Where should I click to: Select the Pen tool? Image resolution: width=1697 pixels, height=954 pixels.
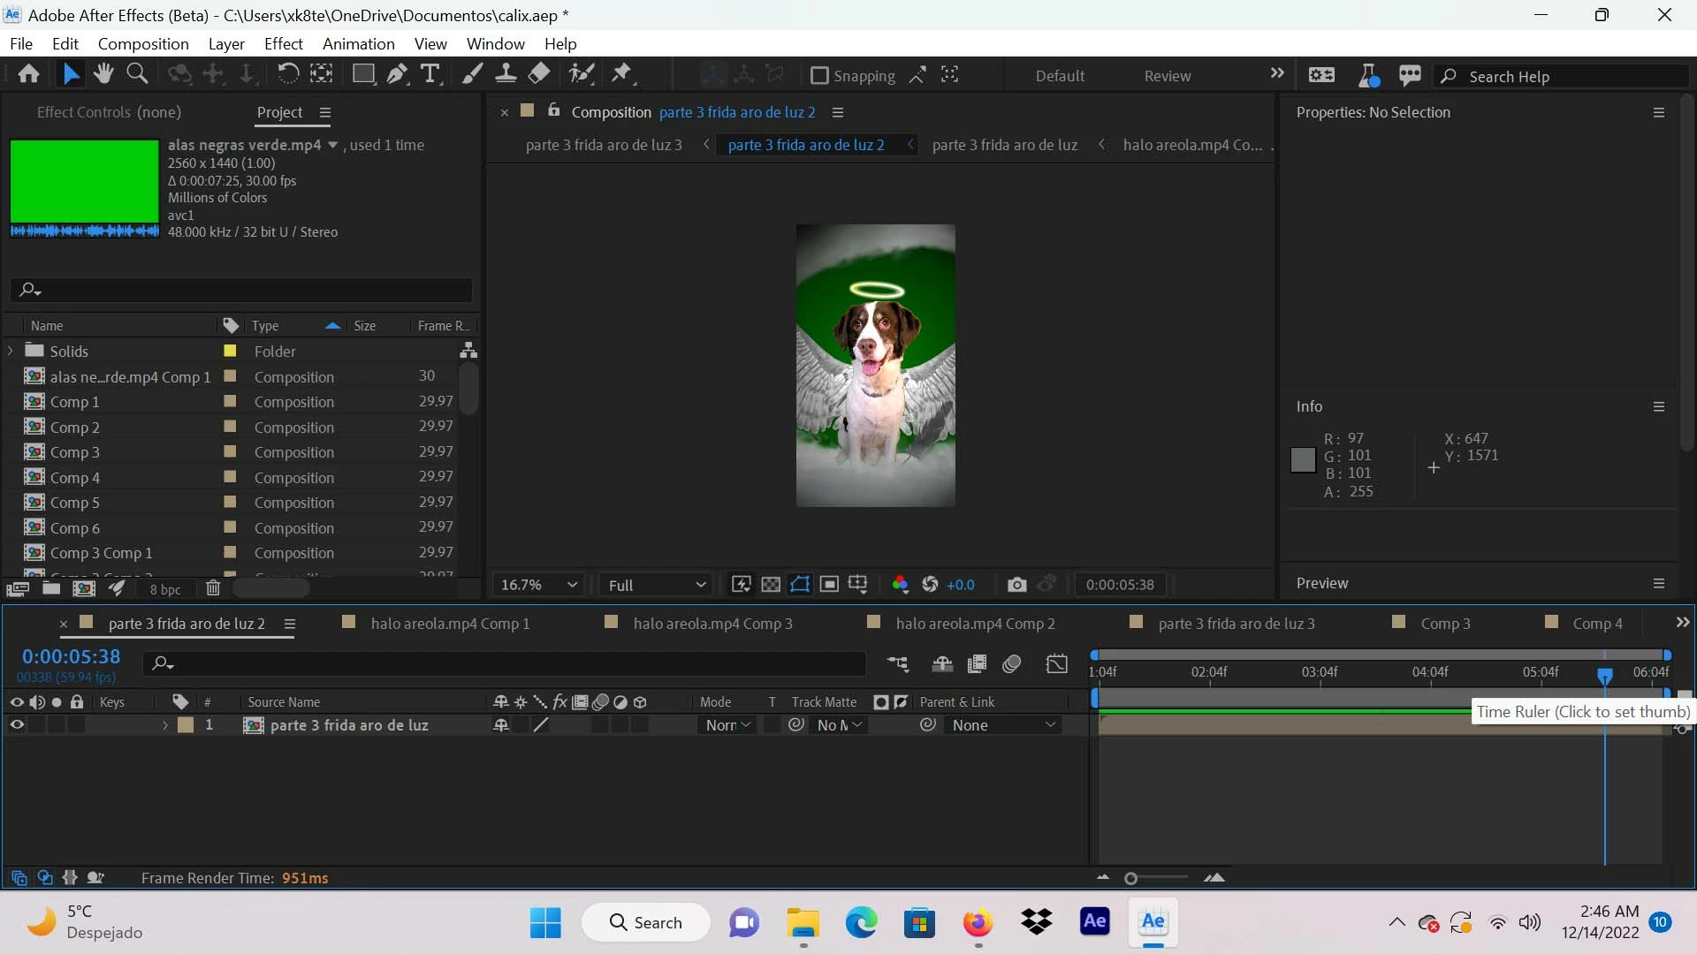pos(397,74)
